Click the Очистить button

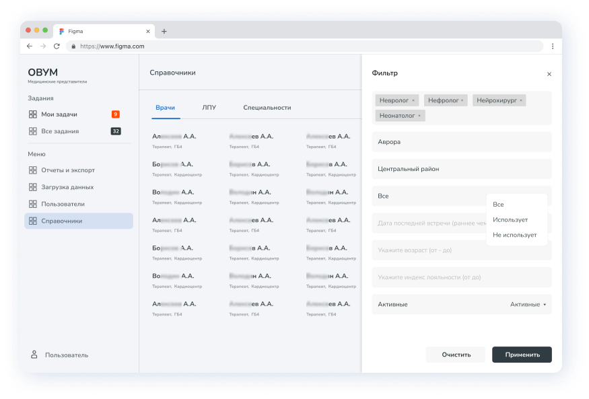[x=455, y=354]
